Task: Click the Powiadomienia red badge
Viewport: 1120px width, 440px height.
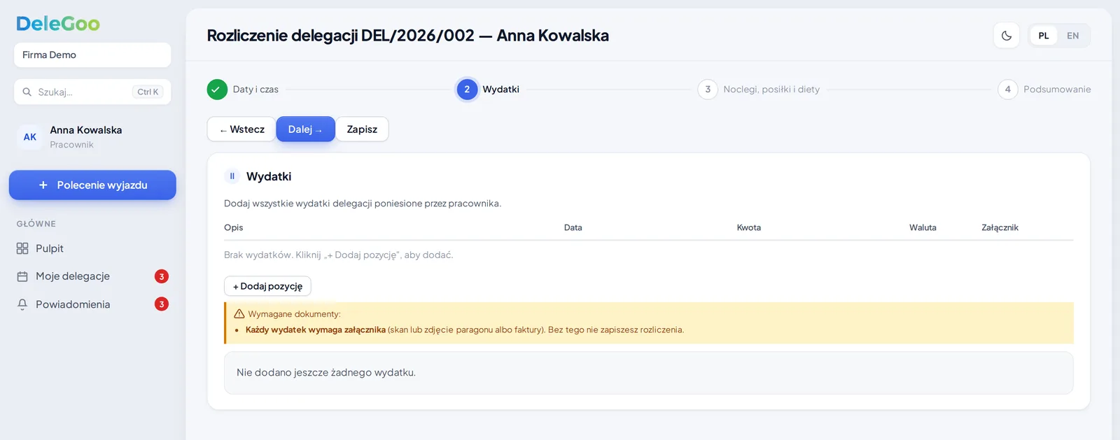Action: (162, 304)
